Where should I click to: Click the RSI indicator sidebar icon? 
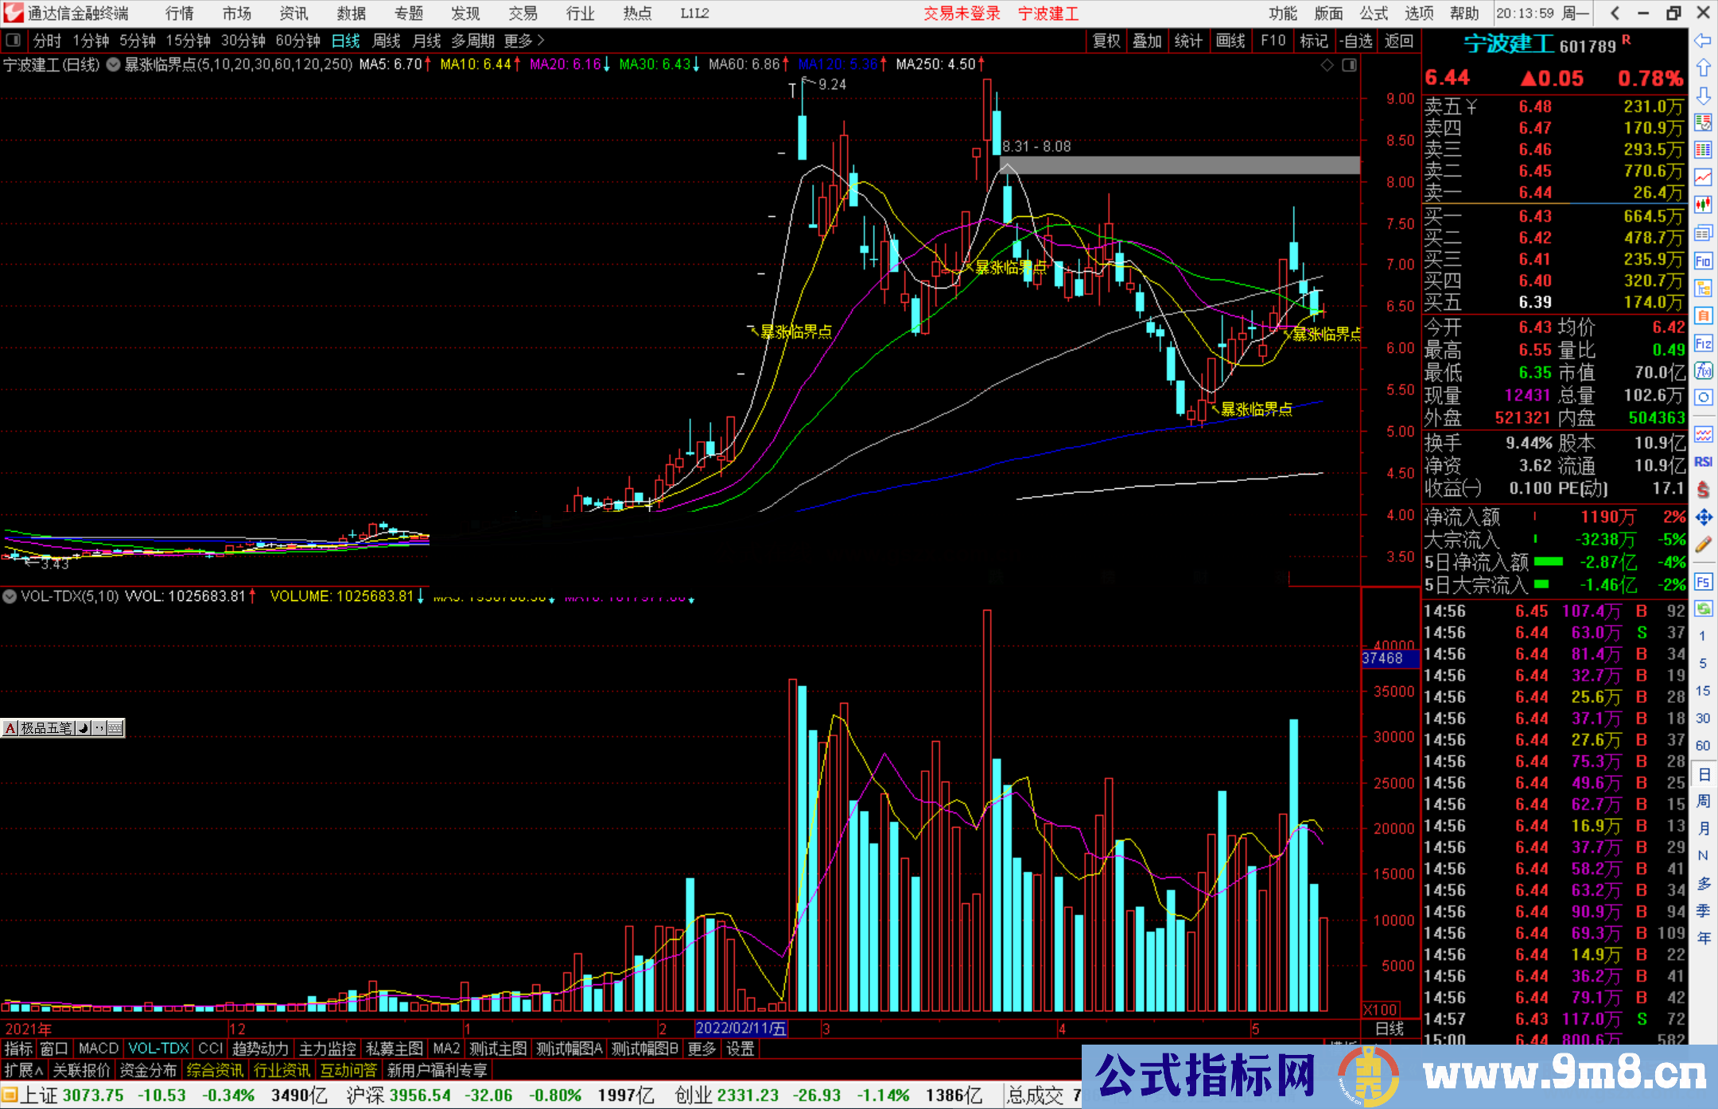coord(1703,462)
